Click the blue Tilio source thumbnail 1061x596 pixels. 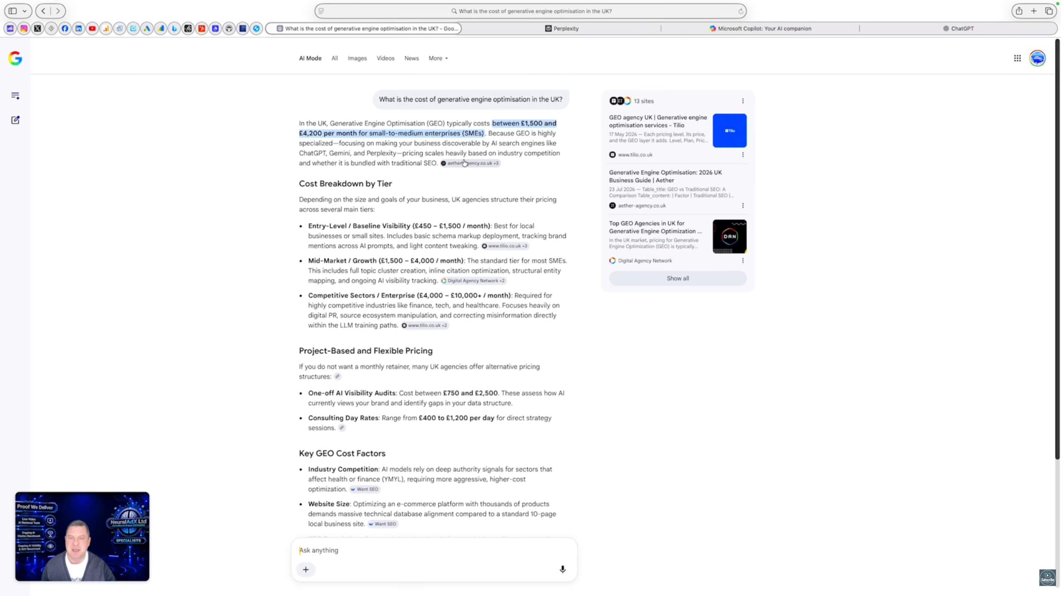click(x=729, y=130)
